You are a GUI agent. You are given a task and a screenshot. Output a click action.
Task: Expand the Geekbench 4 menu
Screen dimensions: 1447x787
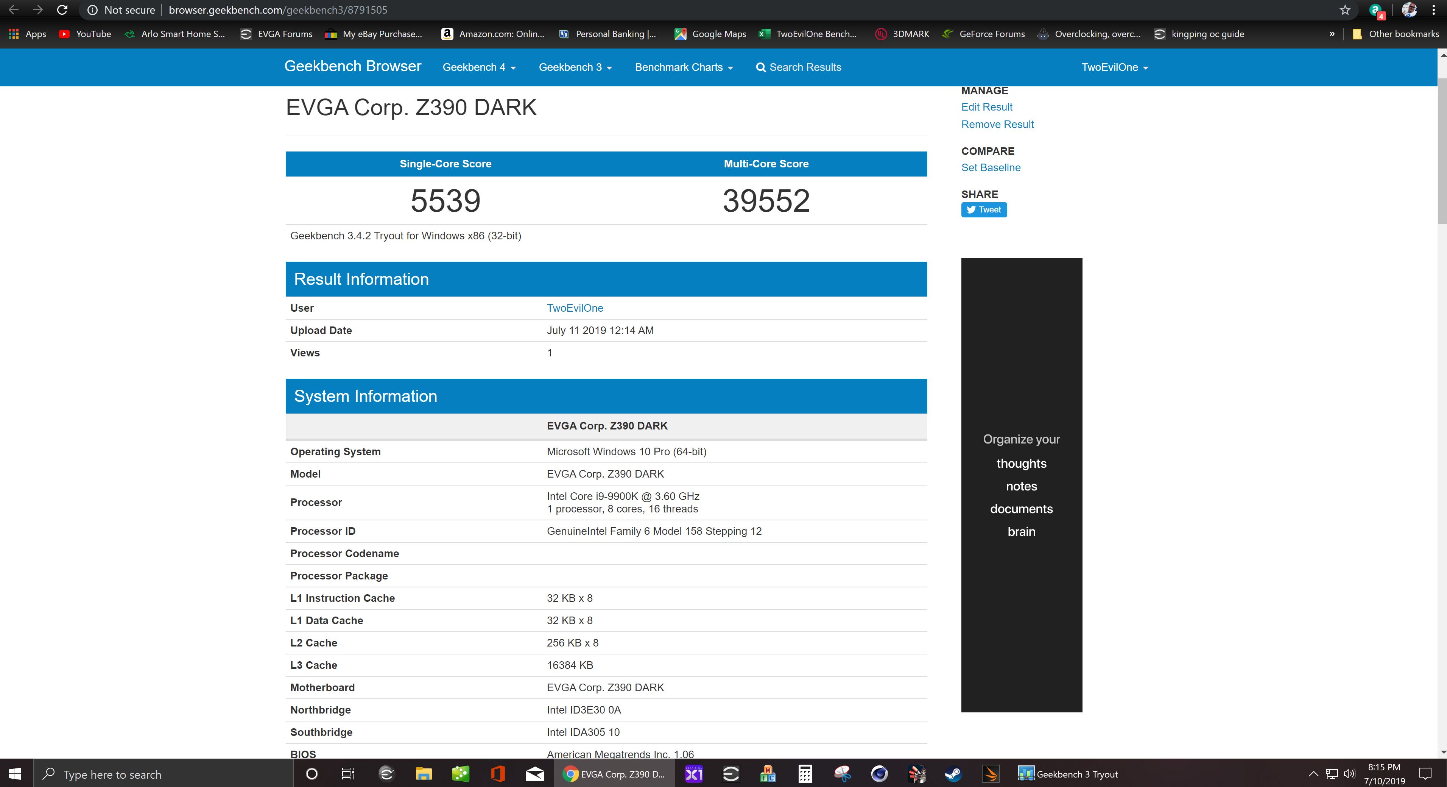(x=479, y=67)
